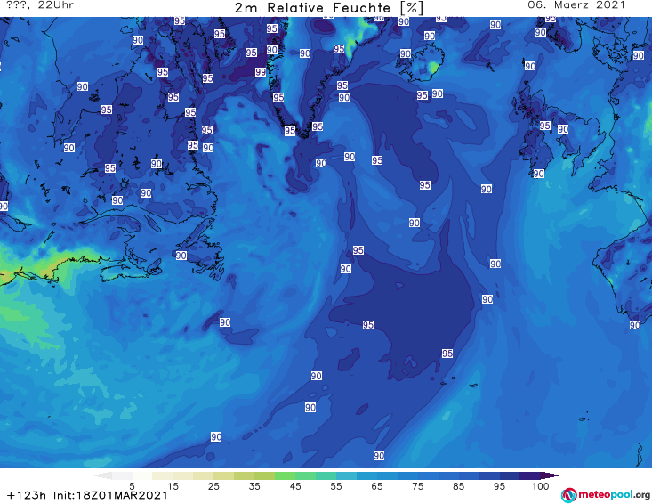This screenshot has width=652, height=504.
Task: Click the meteopool.org logo
Action: (606, 495)
